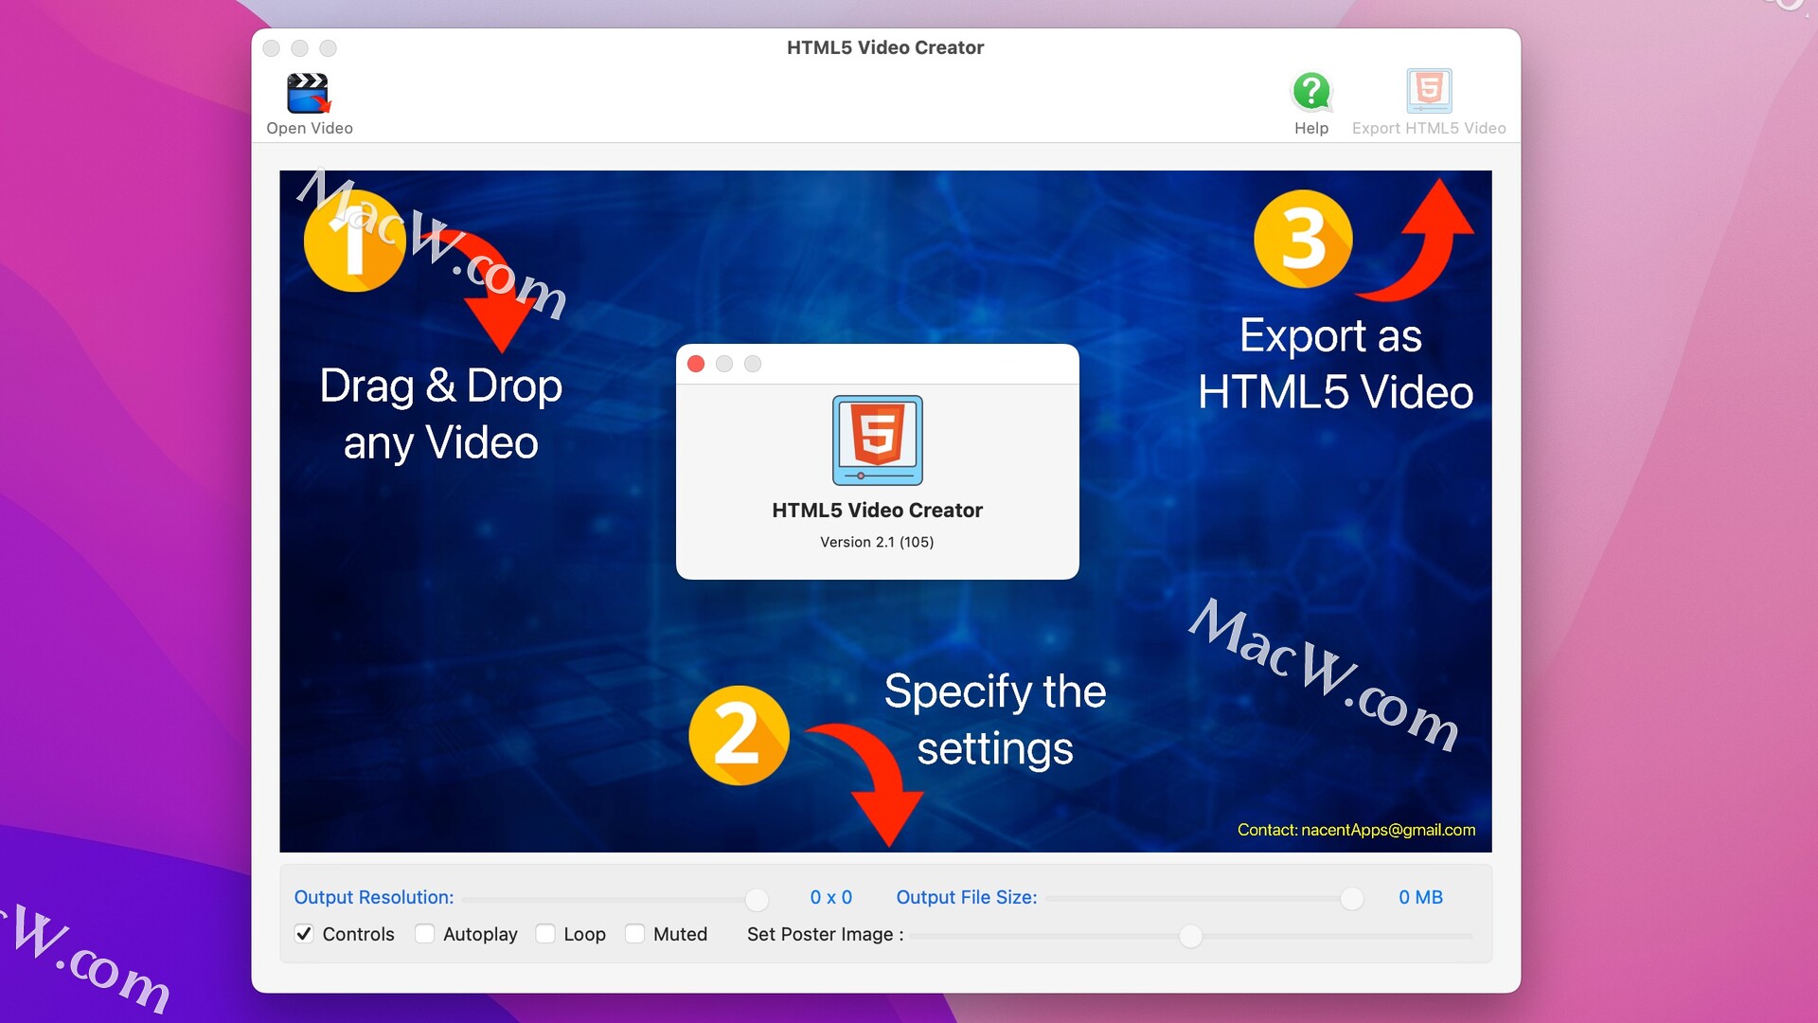Enable the Muted checkbox

click(634, 934)
